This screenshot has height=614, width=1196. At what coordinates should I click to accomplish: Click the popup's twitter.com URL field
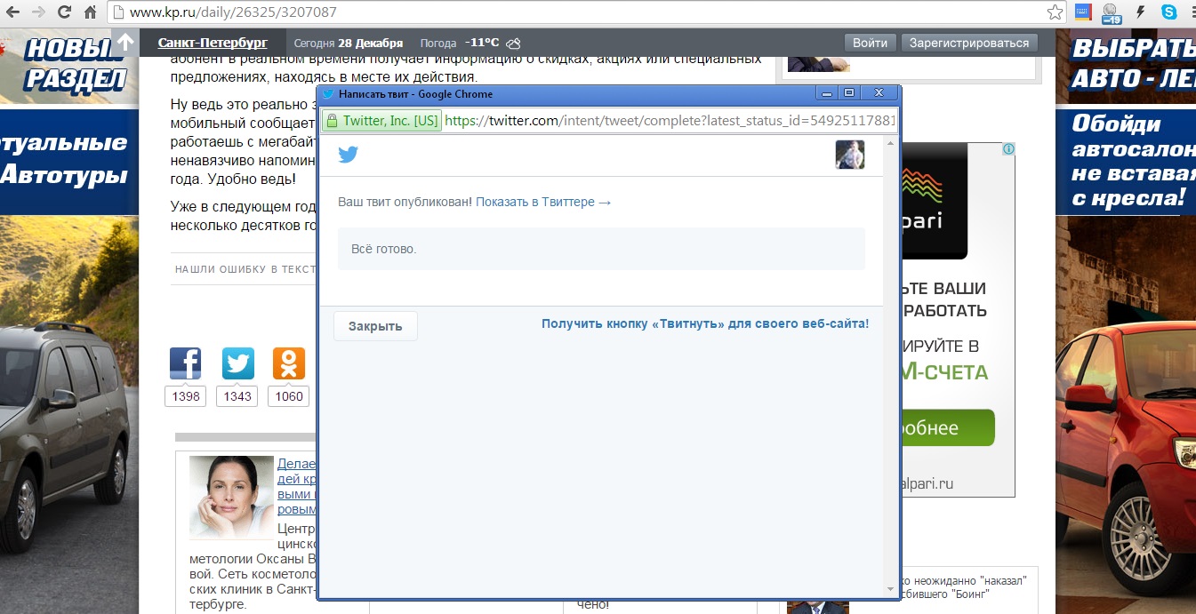coord(670,121)
